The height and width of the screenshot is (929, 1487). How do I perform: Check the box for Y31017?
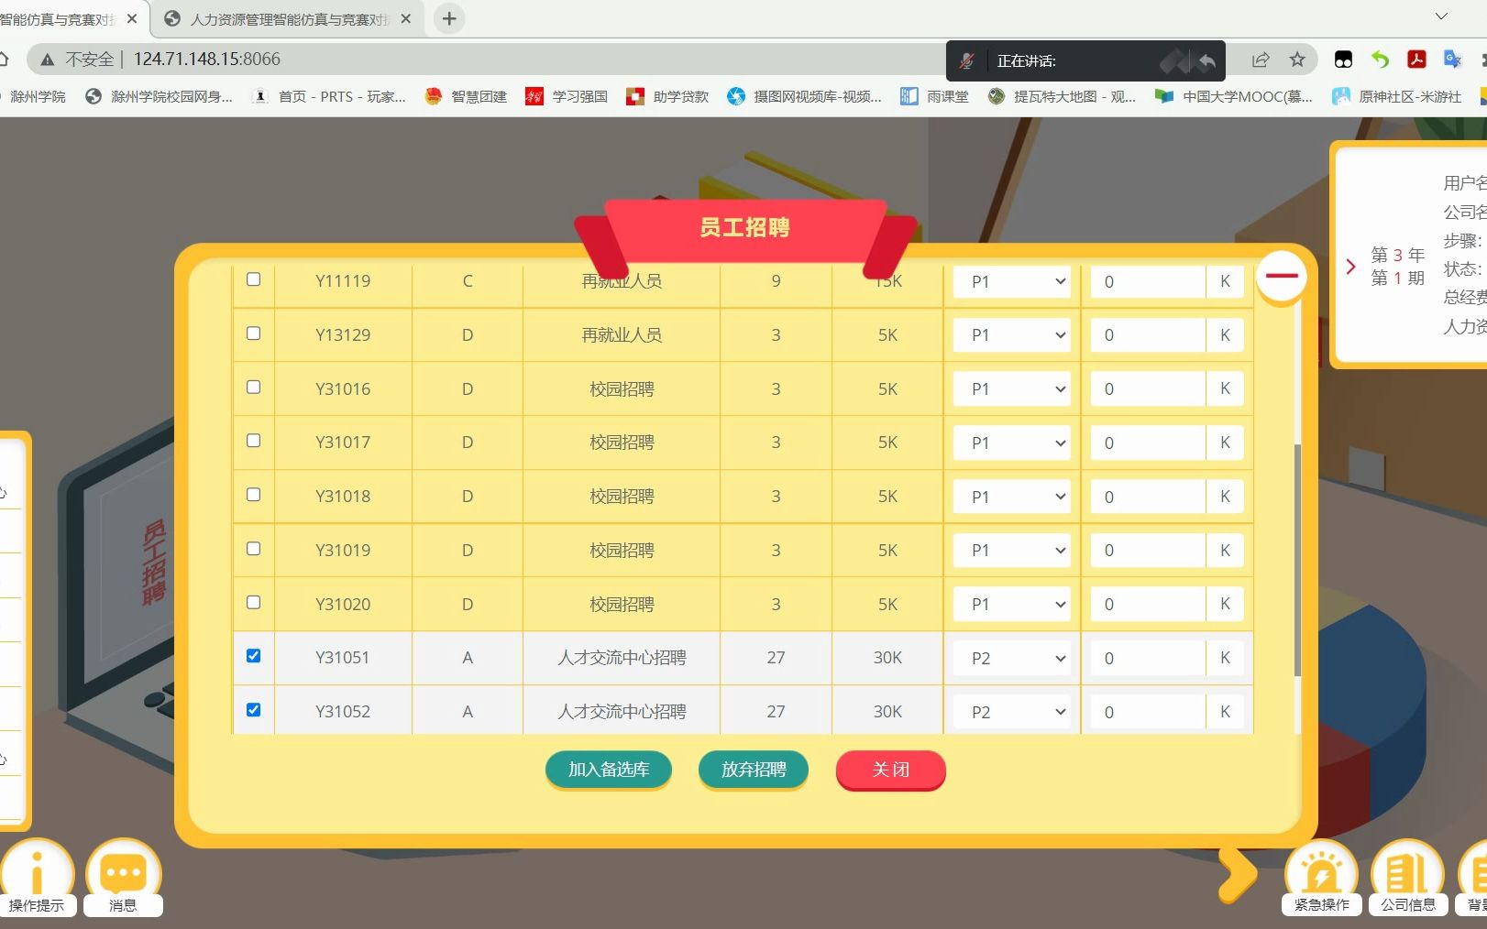click(x=254, y=441)
